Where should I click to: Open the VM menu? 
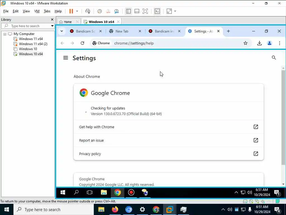tap(37, 11)
